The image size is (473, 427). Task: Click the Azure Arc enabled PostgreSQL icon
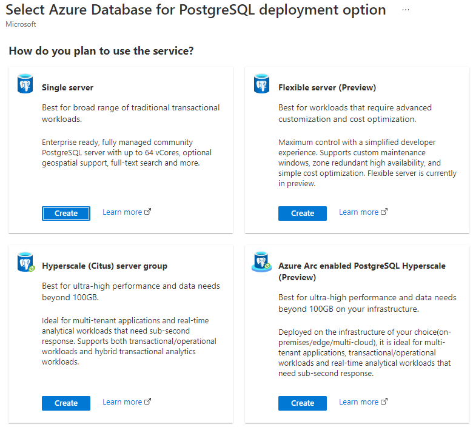pyautogui.click(x=261, y=262)
